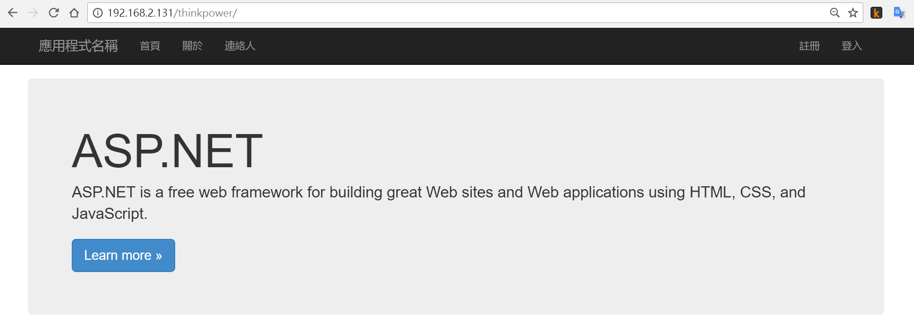Open the 連絡人 navigation item
The height and width of the screenshot is (332, 914).
(x=240, y=46)
